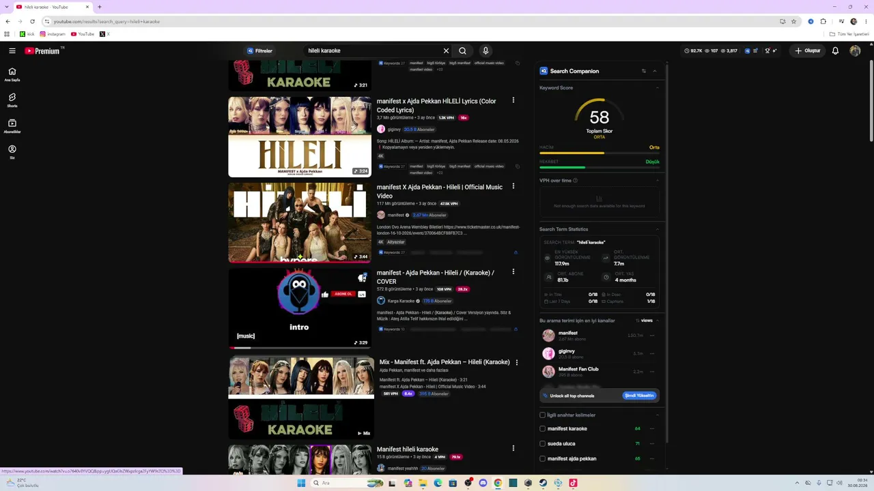Collapse the Search Companion panel

click(x=655, y=71)
